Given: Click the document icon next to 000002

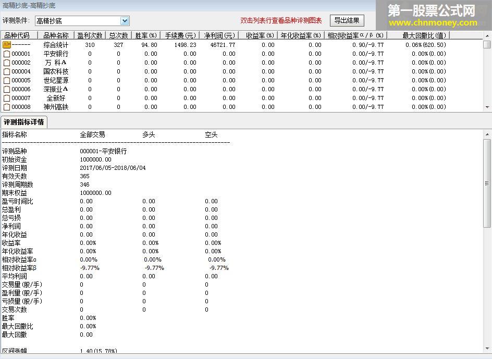Looking at the screenshot, I should [x=7, y=63].
